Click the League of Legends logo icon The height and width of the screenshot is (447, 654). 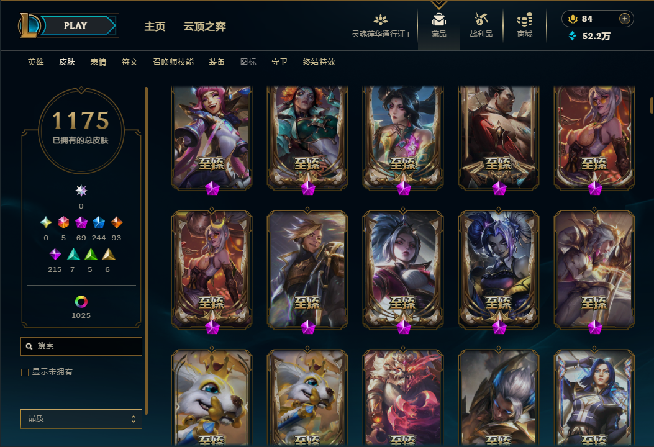pyautogui.click(x=29, y=25)
